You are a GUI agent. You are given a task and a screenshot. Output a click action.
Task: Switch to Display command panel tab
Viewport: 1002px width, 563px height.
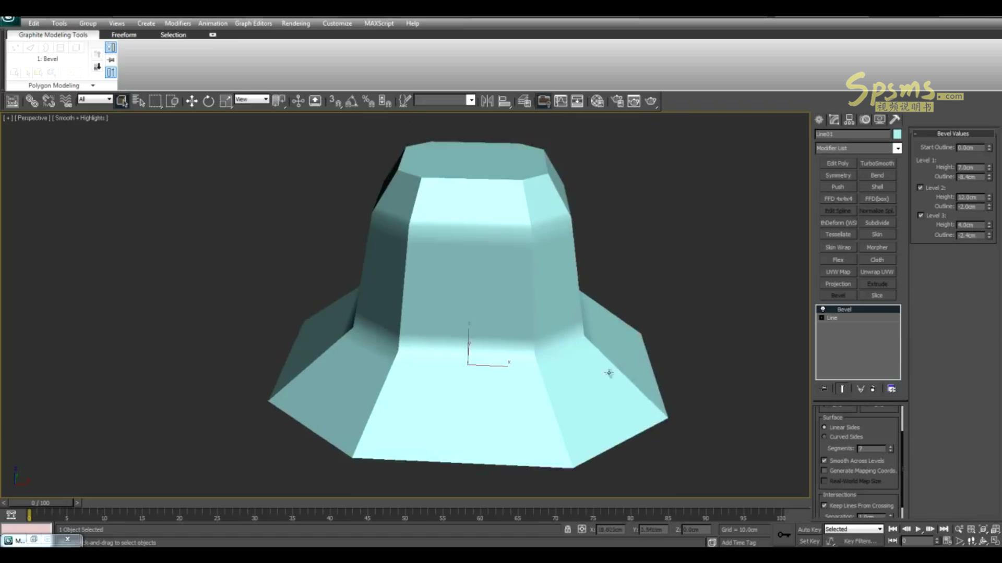point(880,119)
